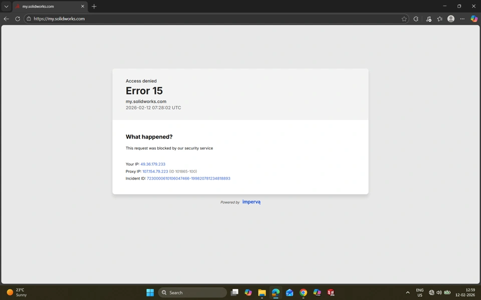Launch Copilot from the taskbar

click(x=248, y=292)
